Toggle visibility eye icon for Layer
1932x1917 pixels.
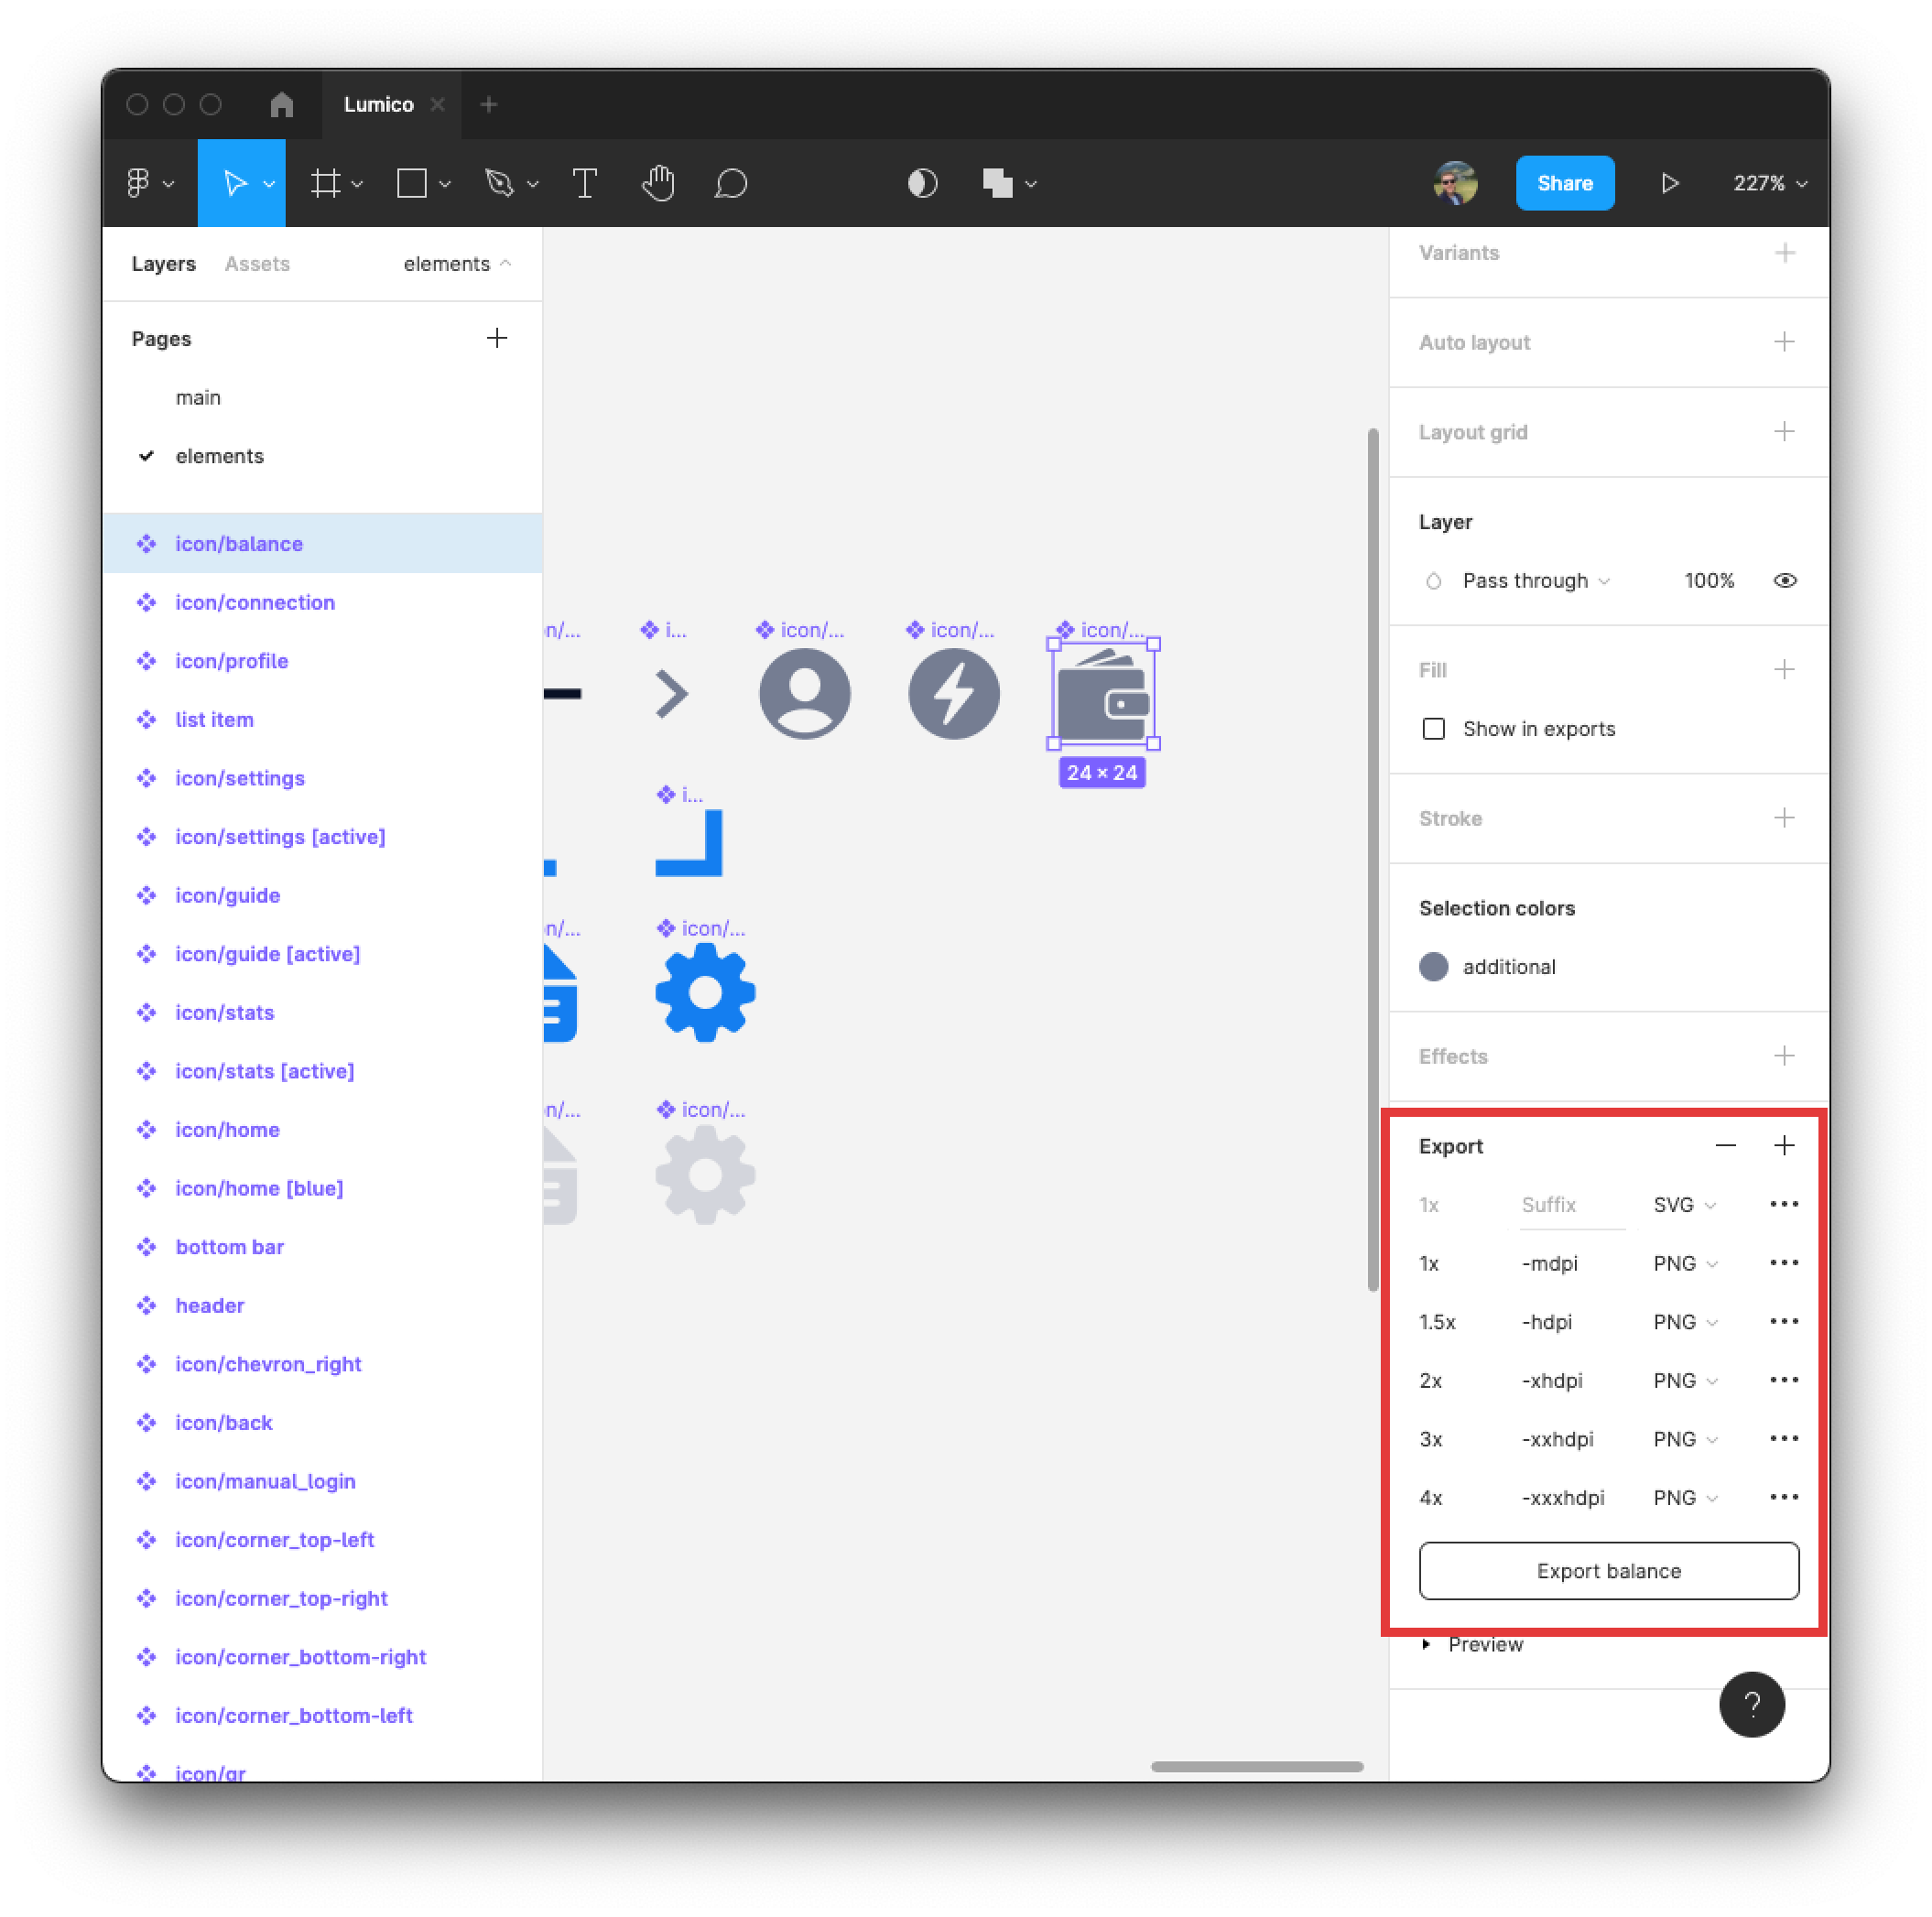(1786, 579)
